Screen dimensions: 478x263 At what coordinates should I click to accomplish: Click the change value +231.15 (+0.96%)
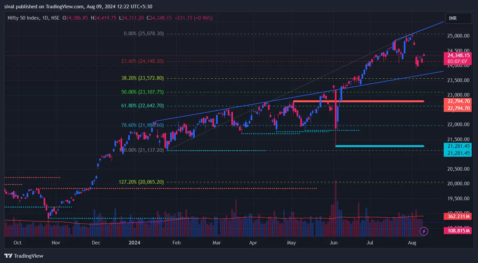point(194,18)
